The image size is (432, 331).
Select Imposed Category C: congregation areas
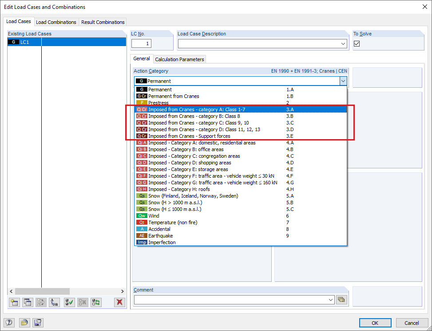241,156
